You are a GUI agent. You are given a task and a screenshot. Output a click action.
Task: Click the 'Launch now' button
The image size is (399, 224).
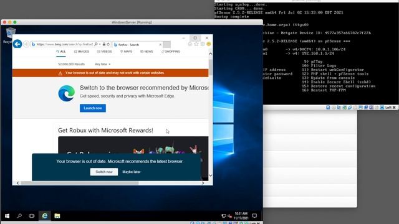(x=93, y=108)
